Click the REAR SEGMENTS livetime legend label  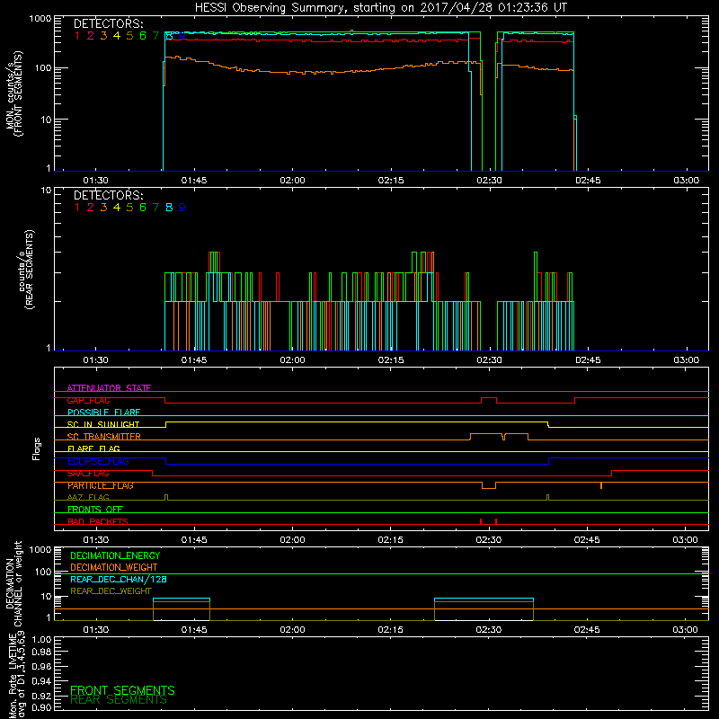119,700
